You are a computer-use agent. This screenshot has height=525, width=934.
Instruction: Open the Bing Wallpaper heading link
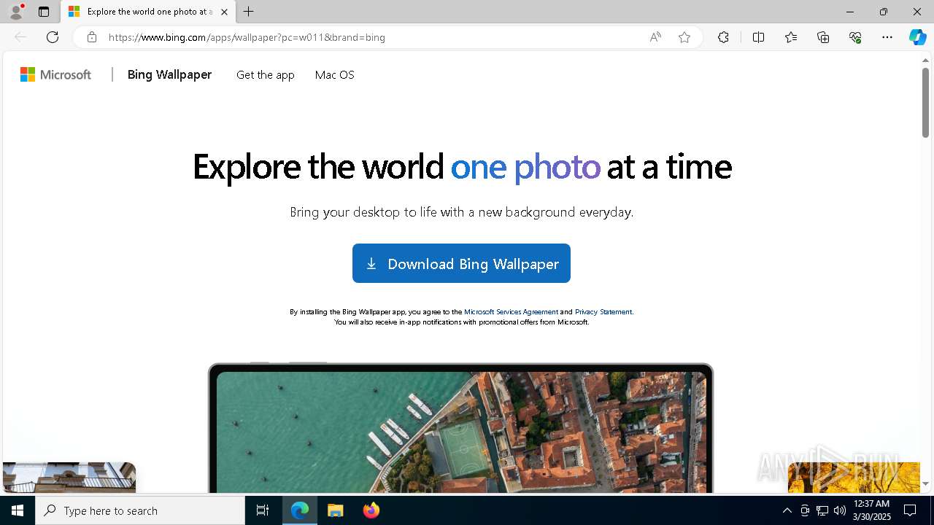tap(169, 74)
